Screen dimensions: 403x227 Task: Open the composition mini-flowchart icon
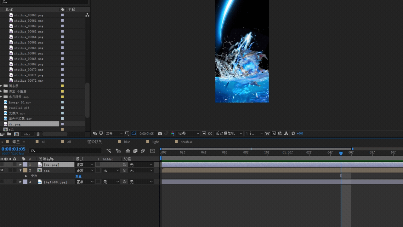coord(109,151)
